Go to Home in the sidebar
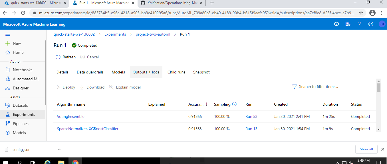387x164 pixels. pos(18,52)
